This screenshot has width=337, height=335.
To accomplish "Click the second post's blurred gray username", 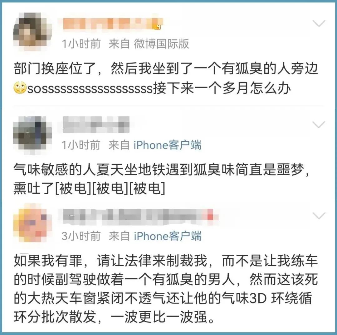I will (96, 125).
